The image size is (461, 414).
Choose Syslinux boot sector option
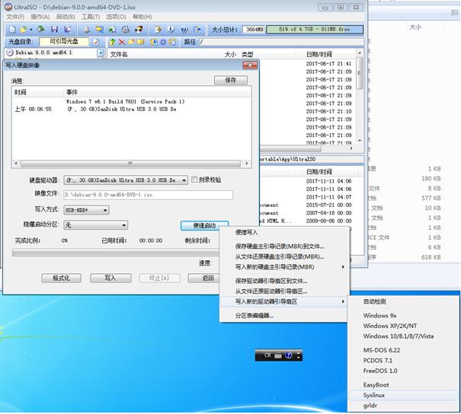(x=403, y=395)
